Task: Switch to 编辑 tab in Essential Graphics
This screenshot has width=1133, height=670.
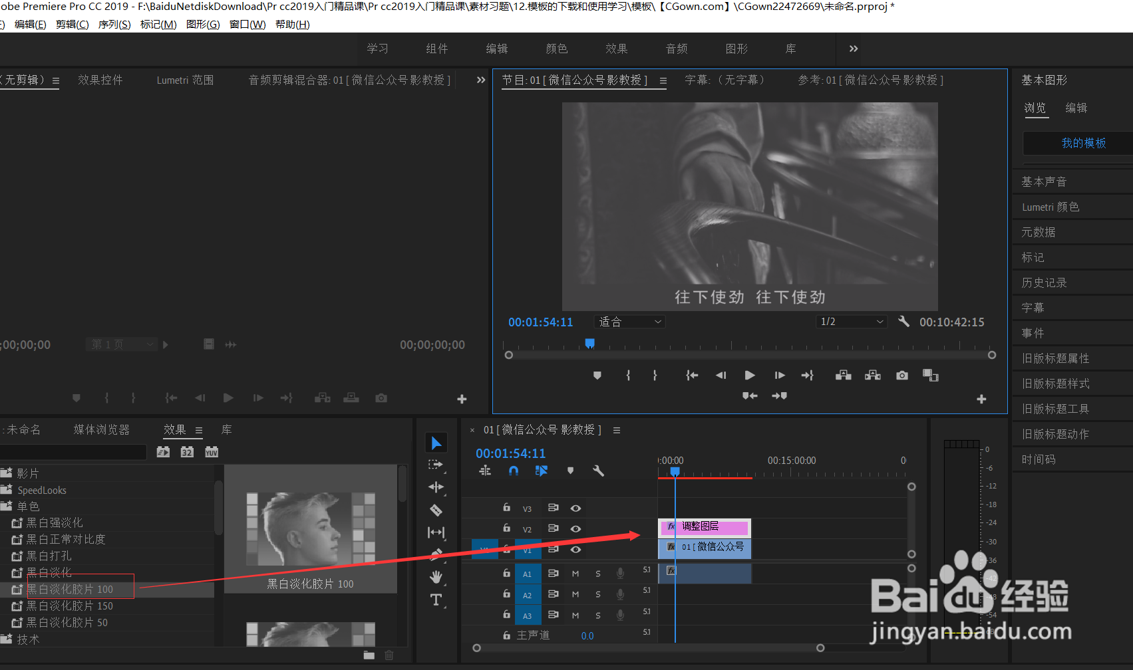Action: (1076, 108)
